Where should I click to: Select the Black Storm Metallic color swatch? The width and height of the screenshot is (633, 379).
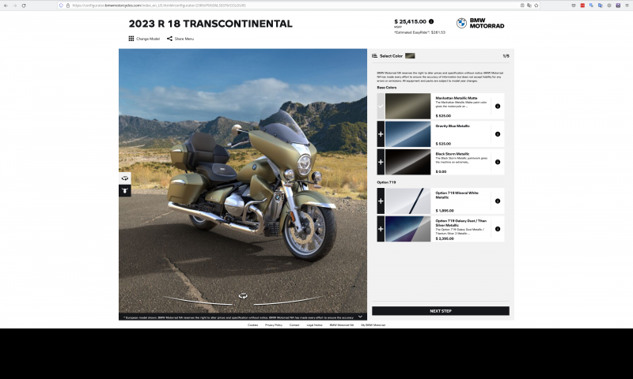click(x=407, y=162)
